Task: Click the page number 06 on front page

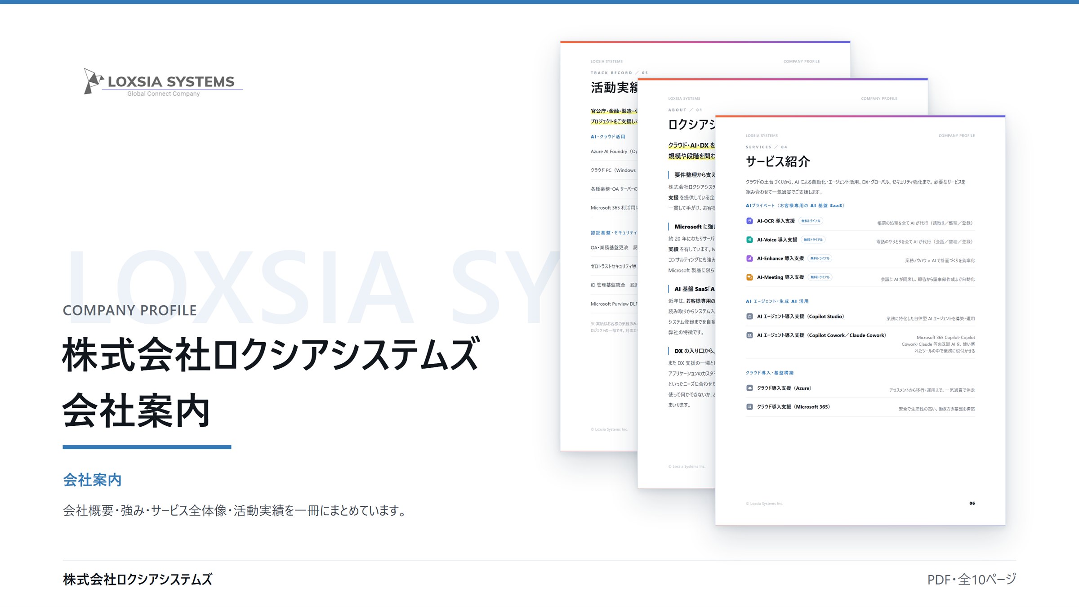Action: [x=972, y=503]
